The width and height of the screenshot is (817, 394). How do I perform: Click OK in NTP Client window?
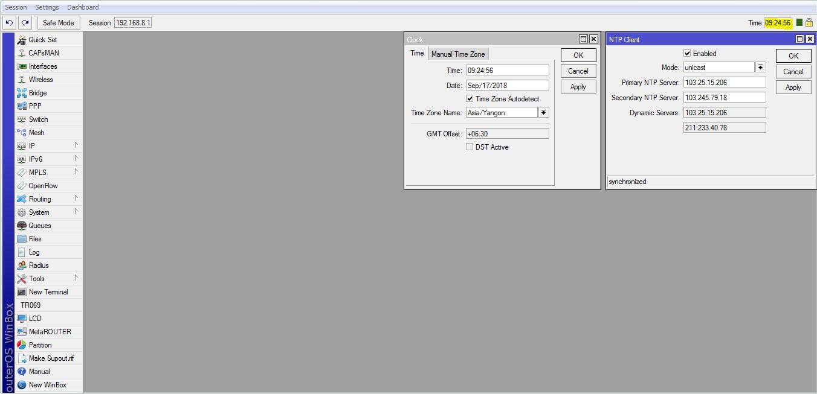coord(793,56)
